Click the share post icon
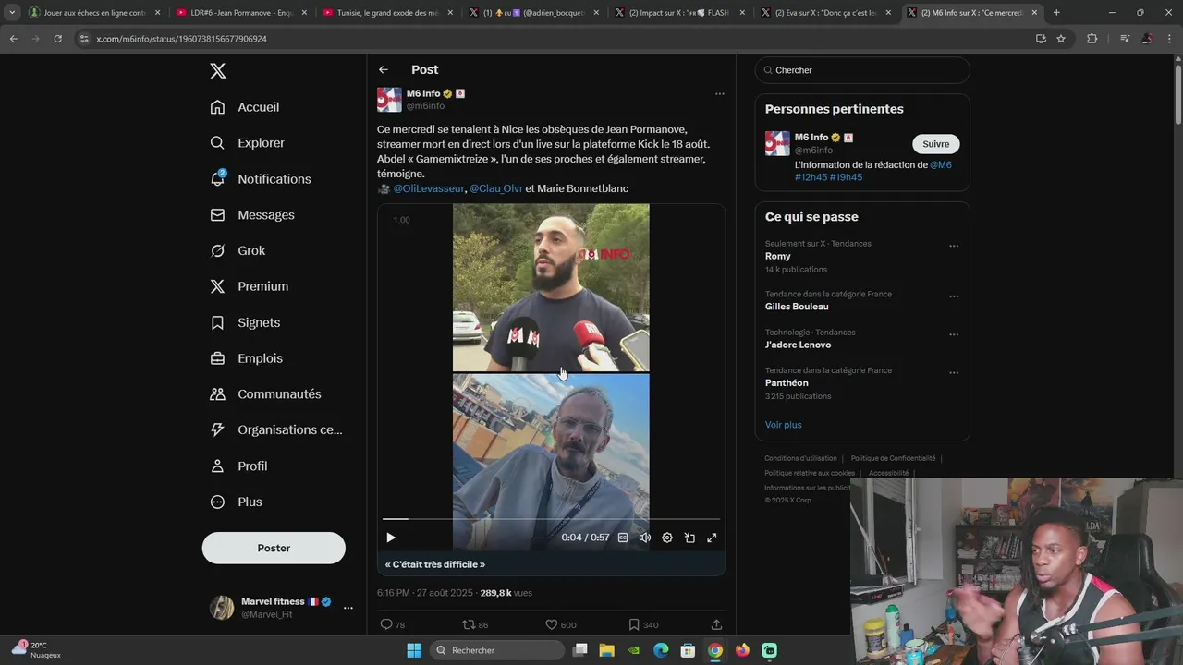Screen dimensions: 1183x665 click(x=716, y=624)
